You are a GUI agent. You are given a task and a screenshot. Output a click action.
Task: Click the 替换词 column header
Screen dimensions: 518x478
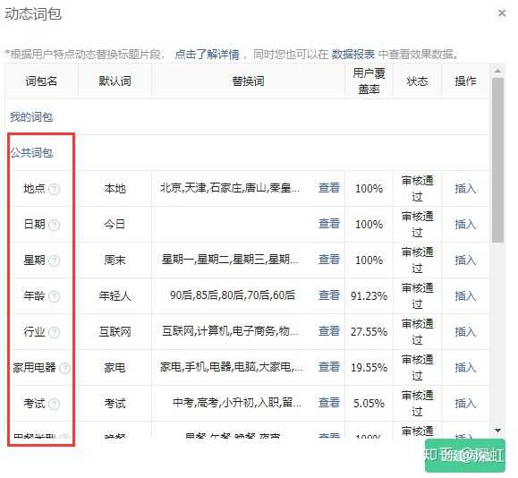248,81
